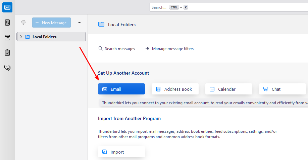Set up a new Address Book
Viewport: 308px width, 160px height.
pos(175,89)
